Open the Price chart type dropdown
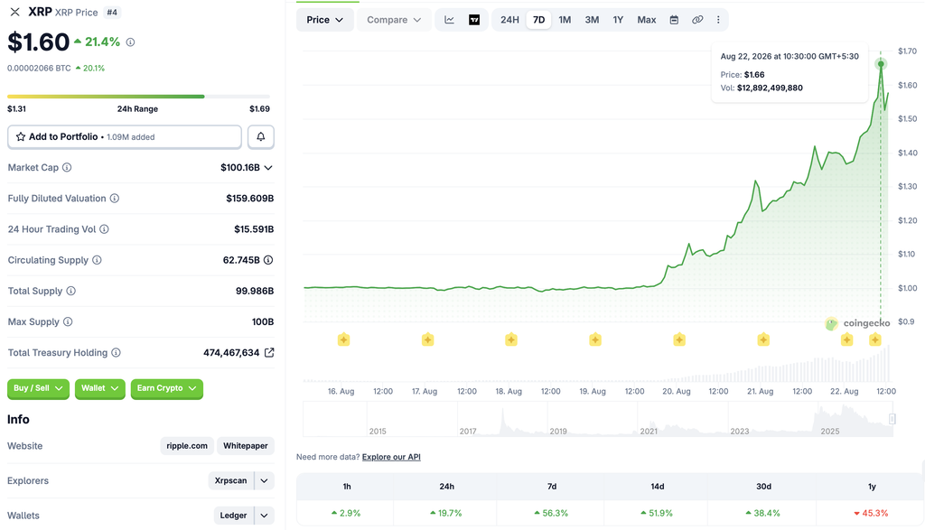The width and height of the screenshot is (925, 530). point(325,20)
